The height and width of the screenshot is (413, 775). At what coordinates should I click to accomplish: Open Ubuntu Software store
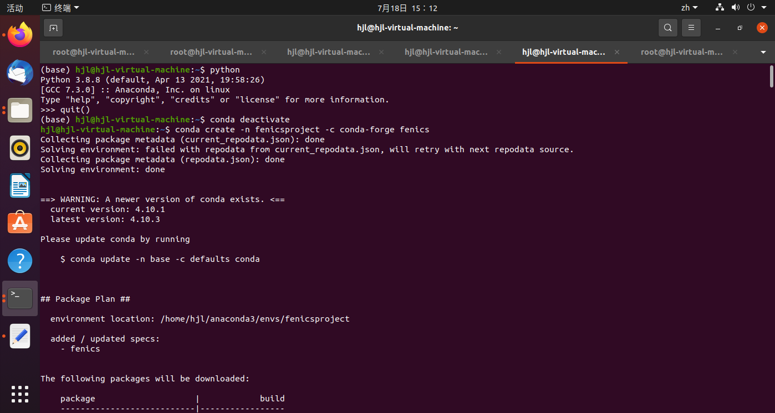click(19, 222)
